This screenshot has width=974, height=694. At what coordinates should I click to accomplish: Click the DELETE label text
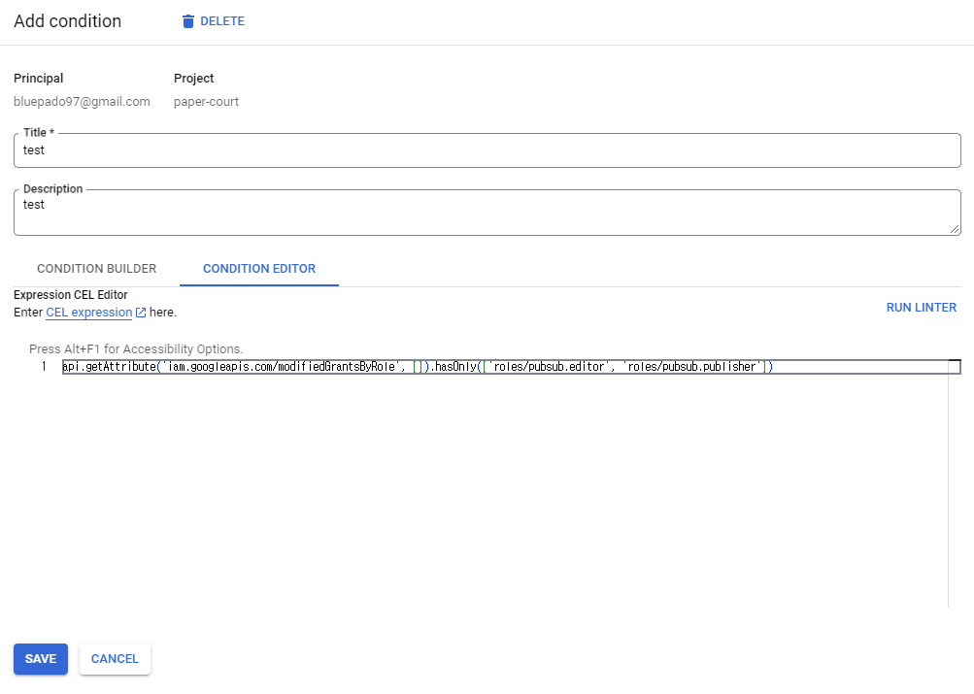pos(222,21)
